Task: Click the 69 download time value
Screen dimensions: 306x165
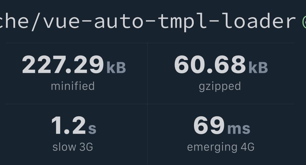Action: click(x=209, y=126)
